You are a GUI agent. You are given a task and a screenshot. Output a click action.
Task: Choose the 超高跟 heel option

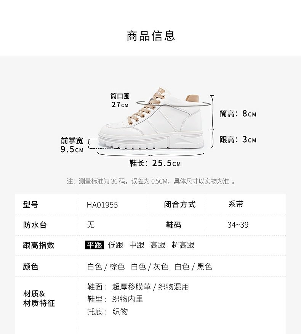coord(183,245)
